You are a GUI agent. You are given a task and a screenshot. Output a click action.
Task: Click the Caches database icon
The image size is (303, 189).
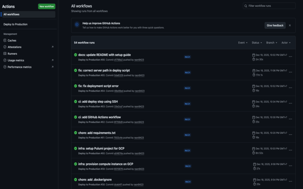pos(5,40)
